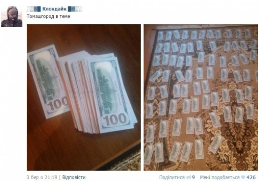View the 426 likes counter

pos(251,177)
